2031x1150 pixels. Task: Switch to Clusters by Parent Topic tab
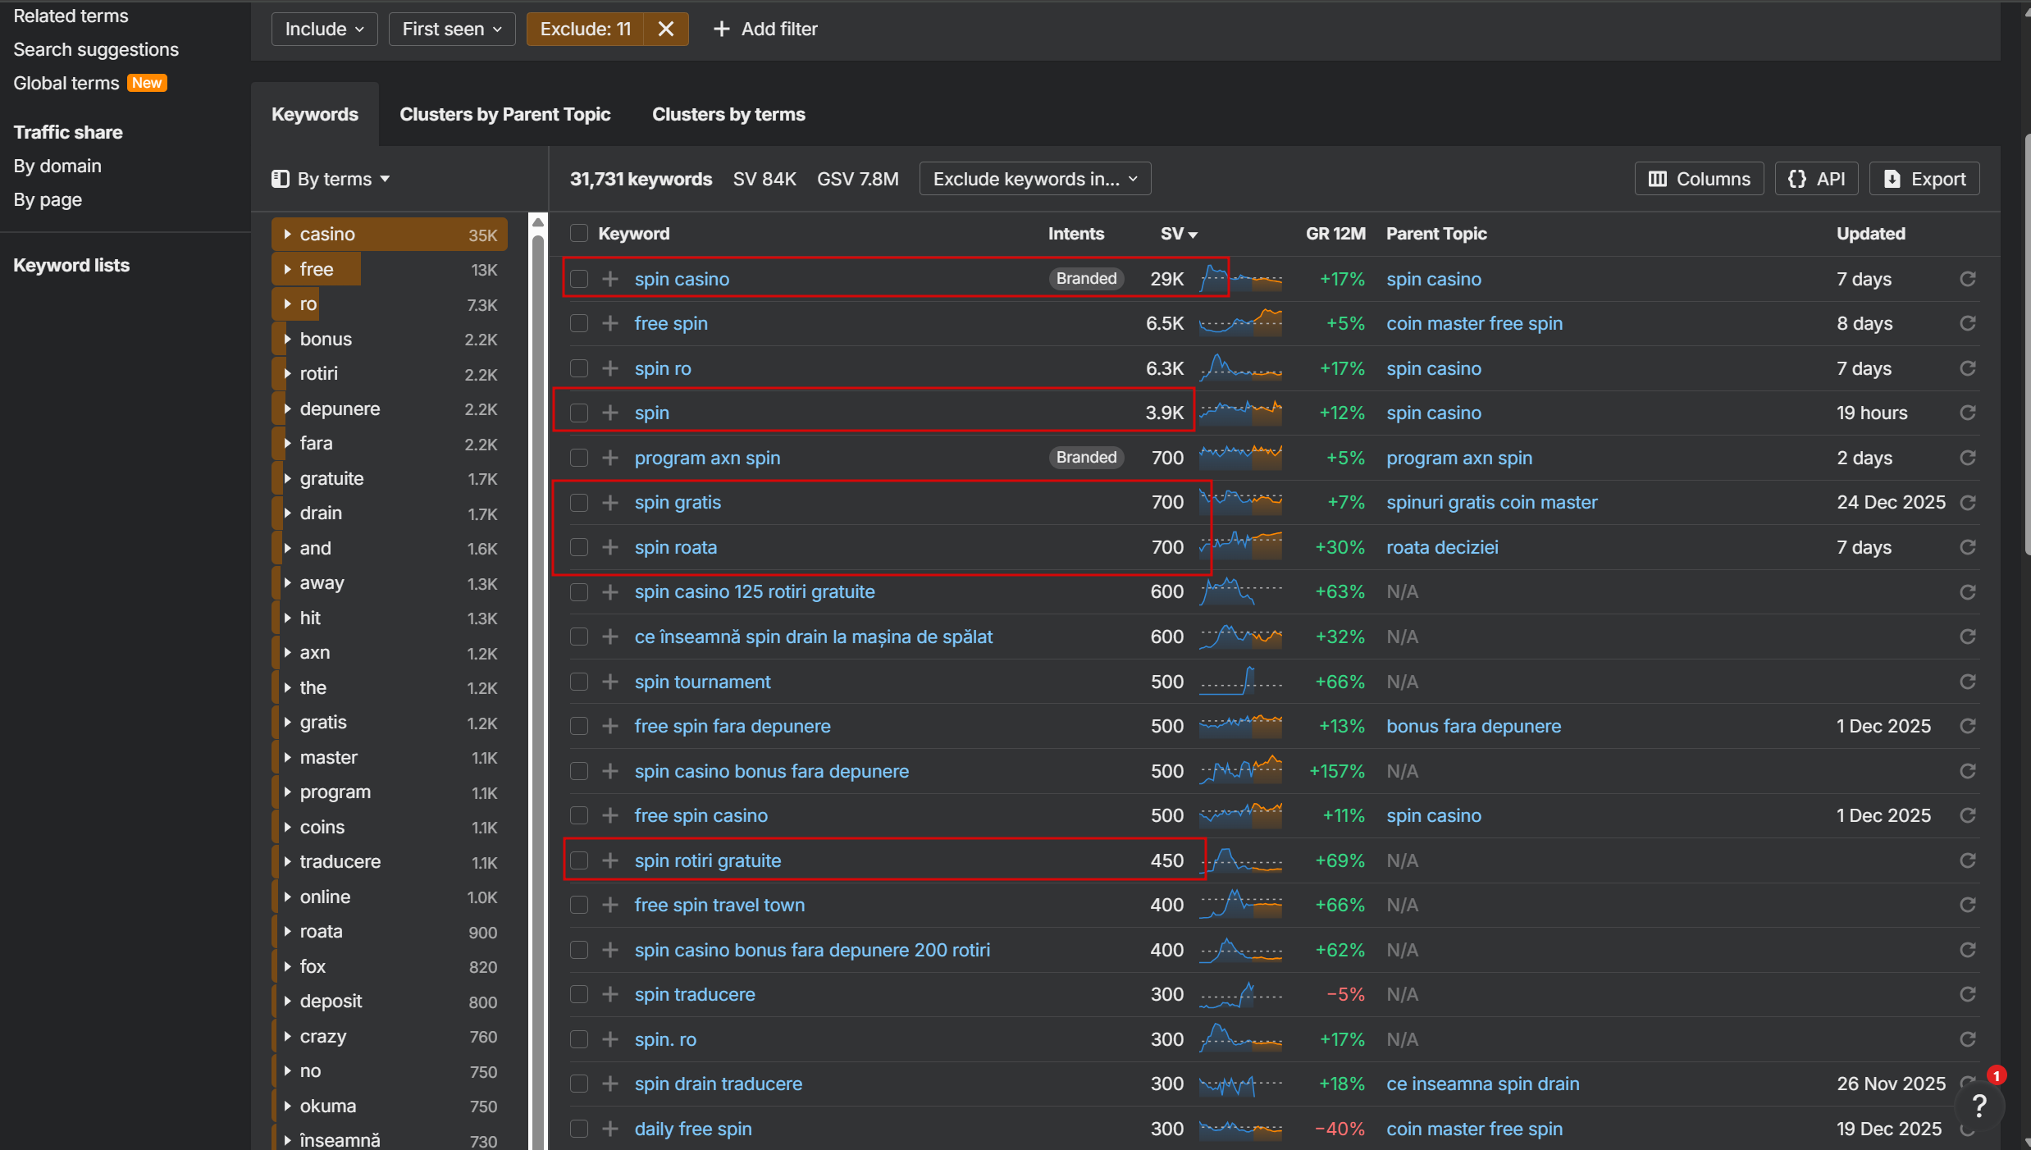[x=504, y=114]
